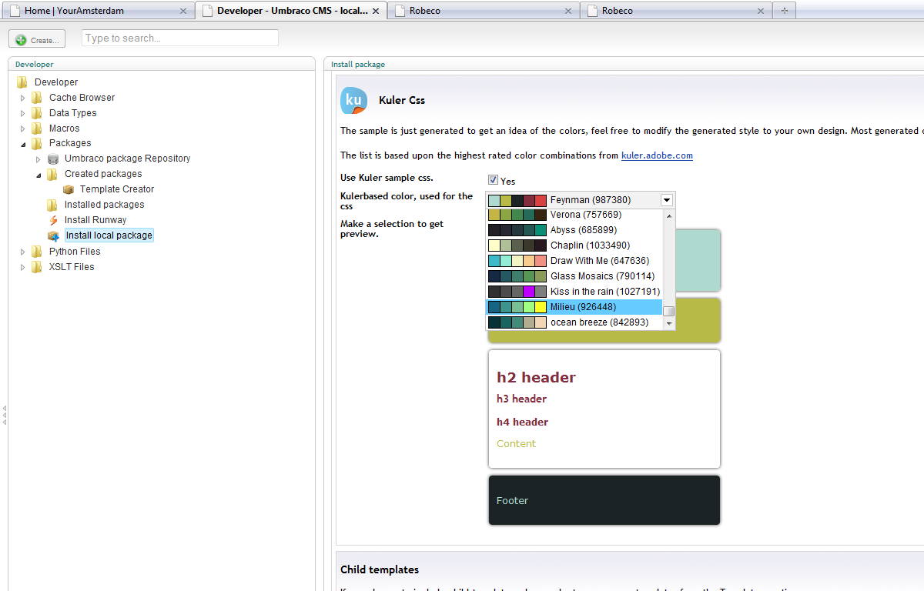
Task: Choose Abyss (685899) color scheme
Action: click(x=574, y=230)
